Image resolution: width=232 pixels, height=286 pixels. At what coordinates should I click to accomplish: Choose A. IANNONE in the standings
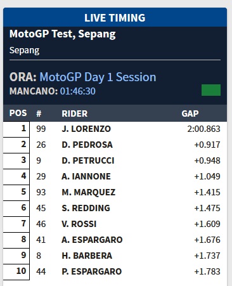[86, 176]
